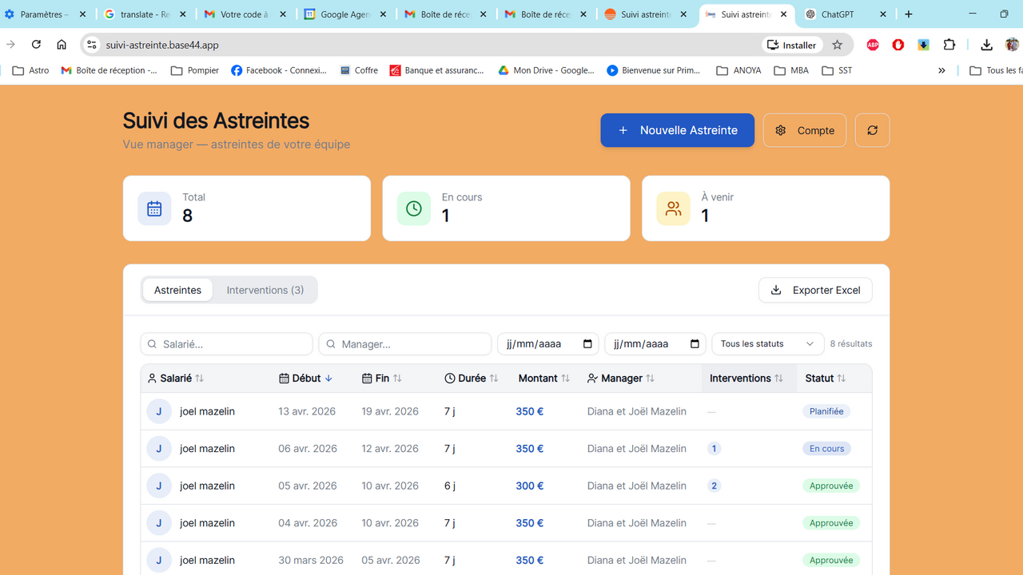The image size is (1023, 575).
Task: Click the 12 avr. 2026 end date
Action: (390, 449)
